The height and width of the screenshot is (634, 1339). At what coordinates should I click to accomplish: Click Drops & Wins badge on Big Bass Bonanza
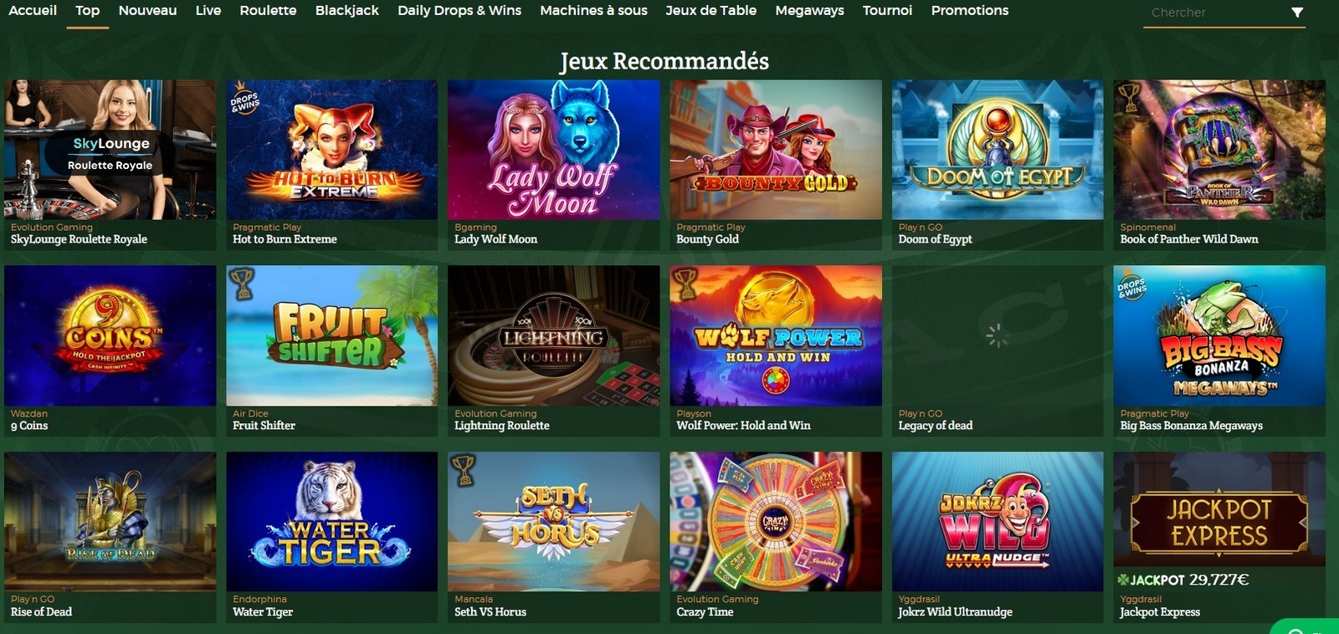(x=1131, y=286)
